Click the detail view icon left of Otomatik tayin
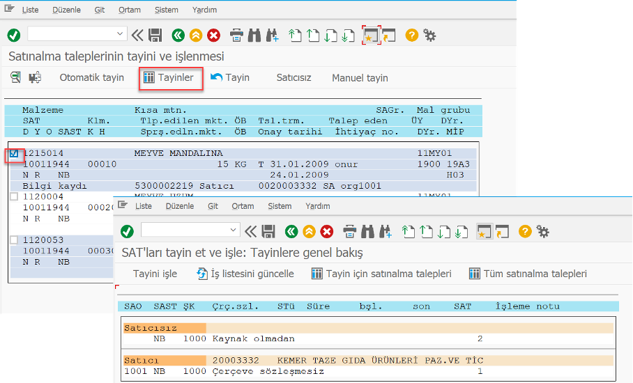 (x=16, y=77)
